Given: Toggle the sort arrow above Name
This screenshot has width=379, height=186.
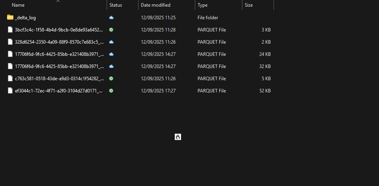Looking at the screenshot, I should click(58, 1).
